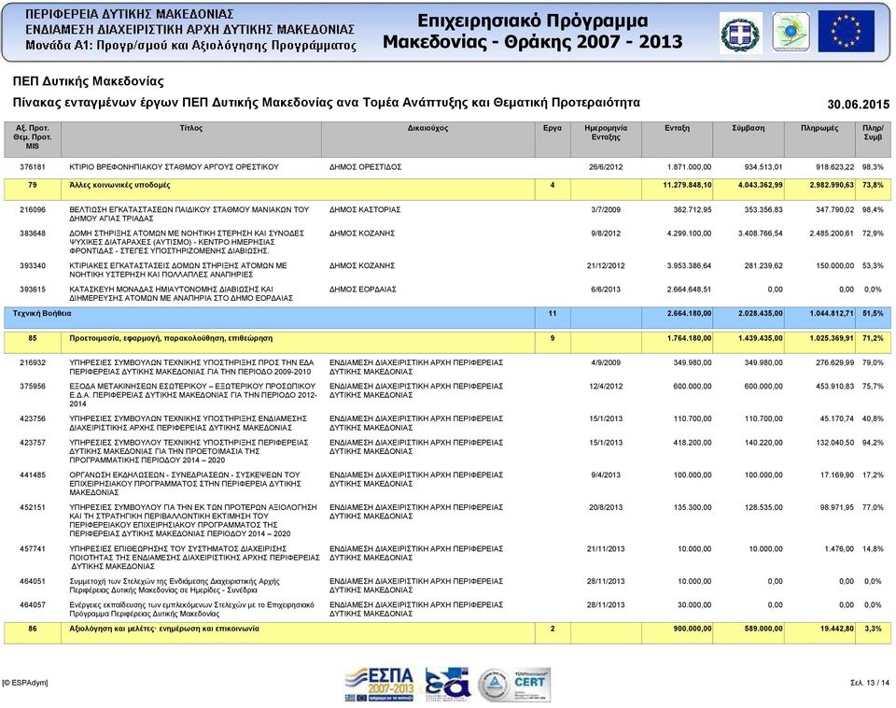Select MIS code 393340

tap(33, 266)
